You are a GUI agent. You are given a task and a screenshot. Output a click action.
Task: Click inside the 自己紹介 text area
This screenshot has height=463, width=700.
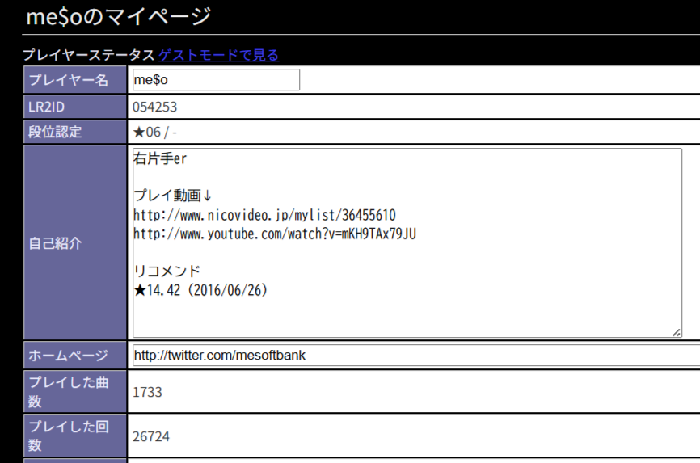pyautogui.click(x=407, y=243)
